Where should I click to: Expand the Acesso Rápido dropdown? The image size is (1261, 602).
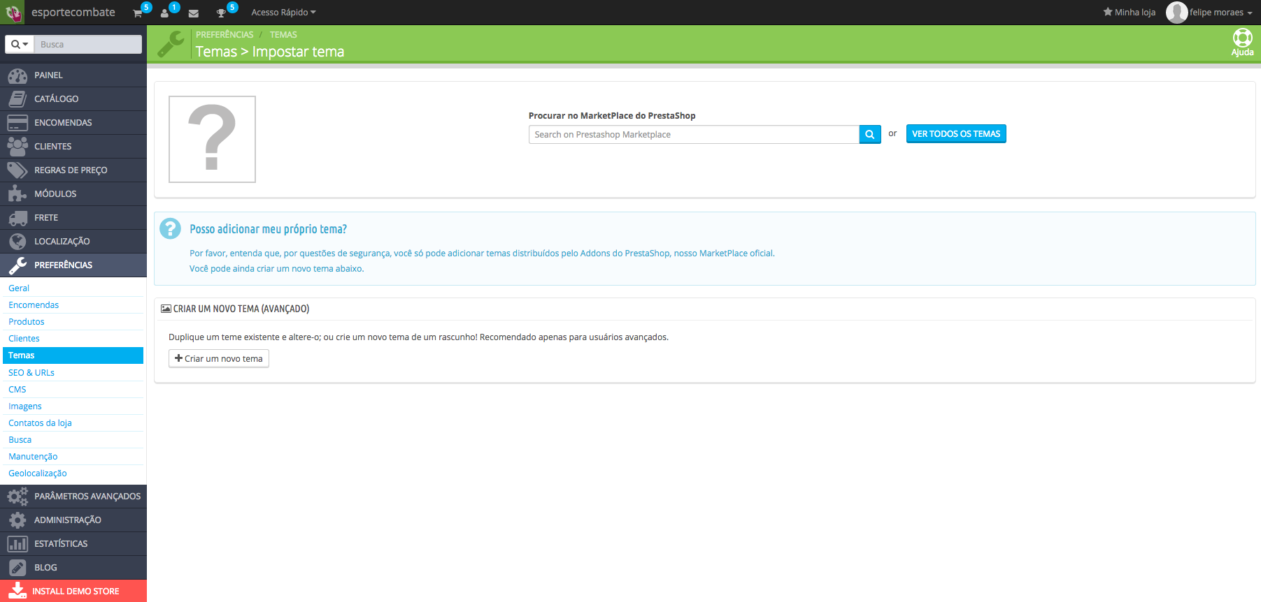click(x=283, y=13)
